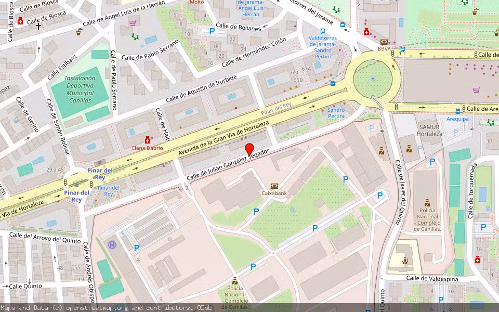This screenshot has height=312, width=499.
Task: Click the tram stop icon east of BBVA
Action: pyautogui.click(x=402, y=49)
